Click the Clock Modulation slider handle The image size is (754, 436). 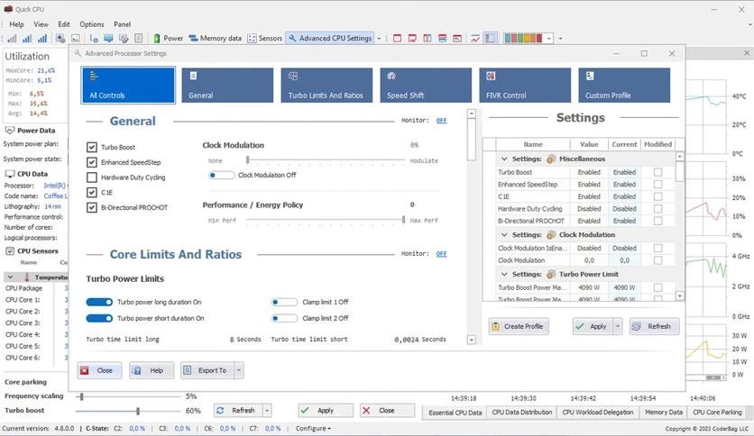tap(248, 160)
